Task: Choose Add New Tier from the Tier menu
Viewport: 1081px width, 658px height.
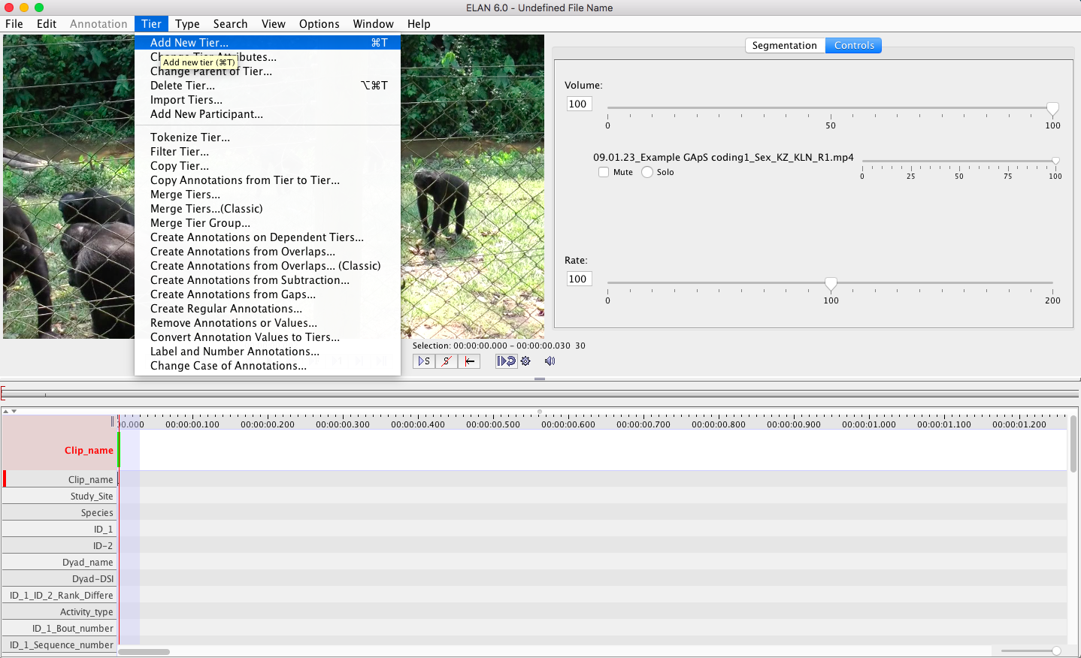Action: [x=191, y=42]
